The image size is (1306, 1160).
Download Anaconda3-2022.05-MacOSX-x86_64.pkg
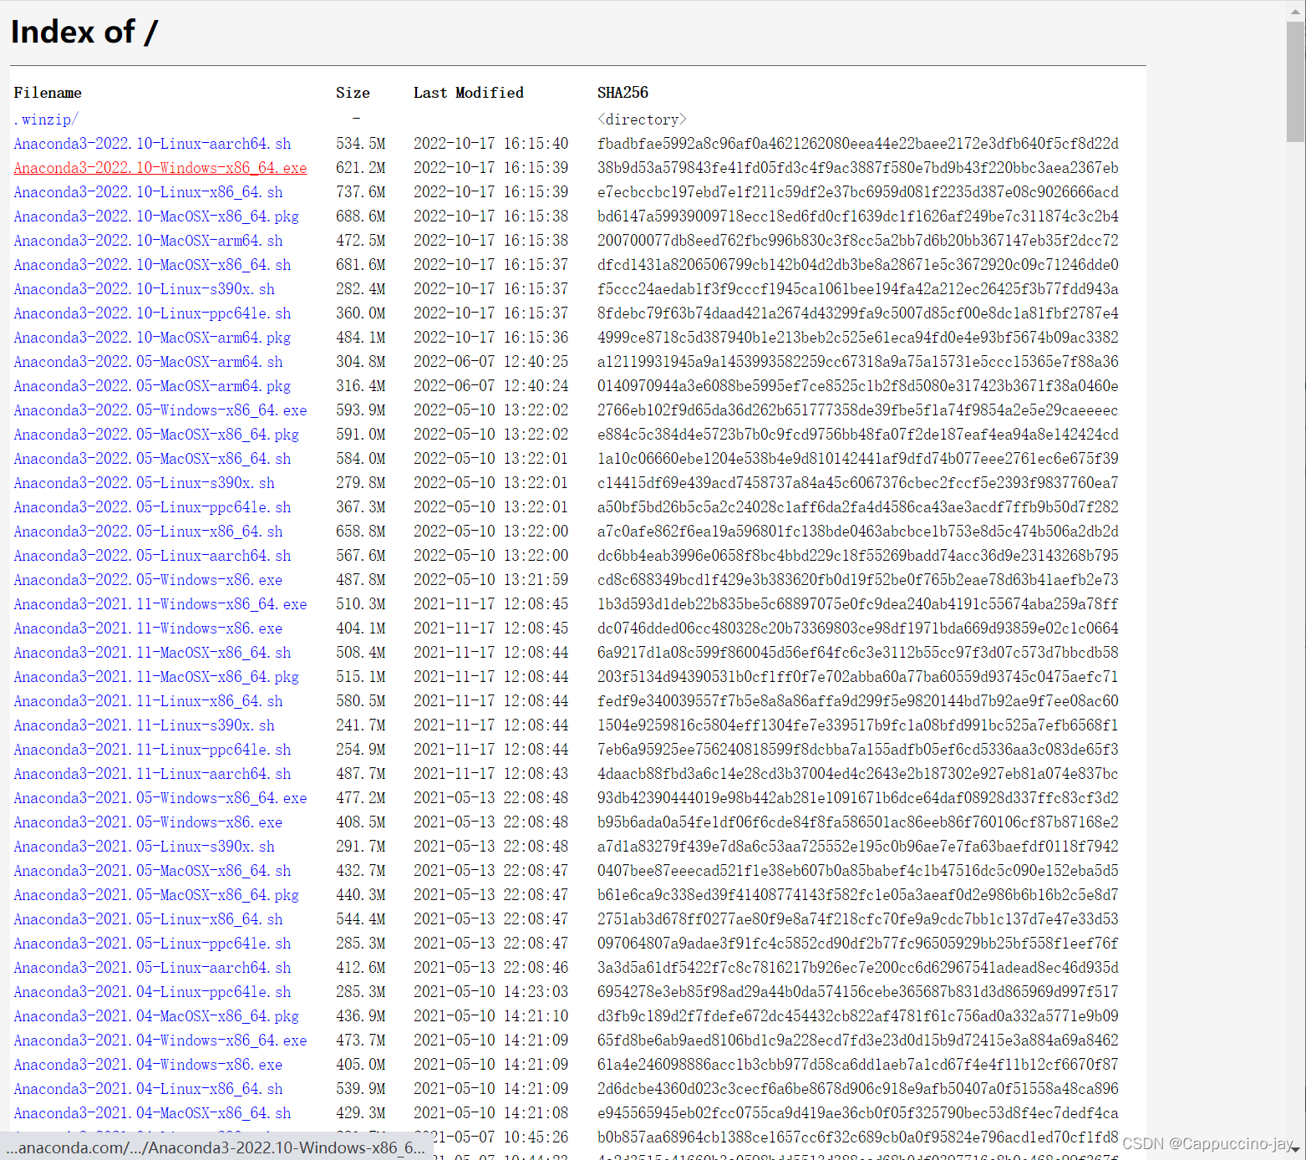(x=156, y=435)
